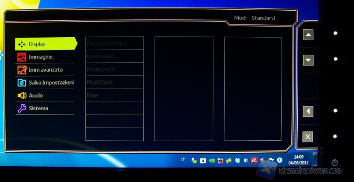The height and width of the screenshot is (182, 354).
Task: Choose the Posizione V. option
Action: 114,69
